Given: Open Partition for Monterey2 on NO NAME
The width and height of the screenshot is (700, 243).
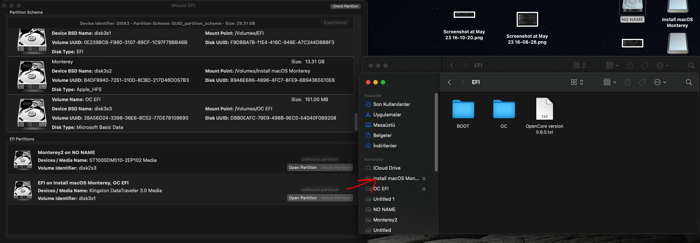Looking at the screenshot, I should pyautogui.click(x=303, y=167).
